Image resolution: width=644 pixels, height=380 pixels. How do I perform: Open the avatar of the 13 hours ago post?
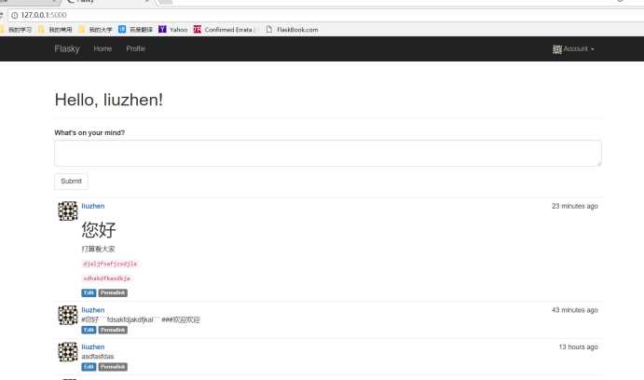pos(68,352)
